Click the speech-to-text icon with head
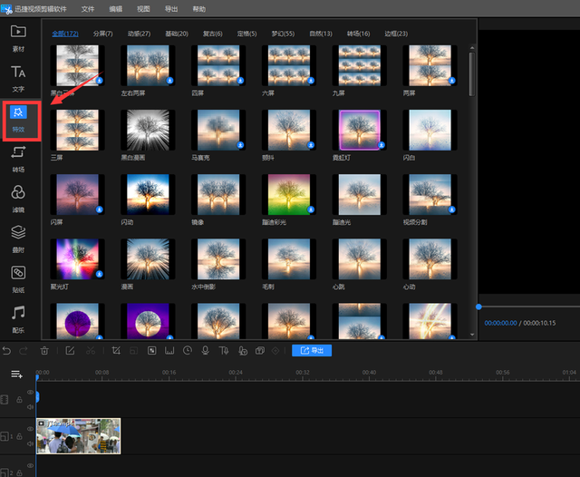580x477 pixels. tap(242, 350)
